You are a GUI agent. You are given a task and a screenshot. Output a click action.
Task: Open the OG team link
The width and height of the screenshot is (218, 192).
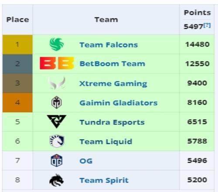pyautogui.click(x=86, y=161)
